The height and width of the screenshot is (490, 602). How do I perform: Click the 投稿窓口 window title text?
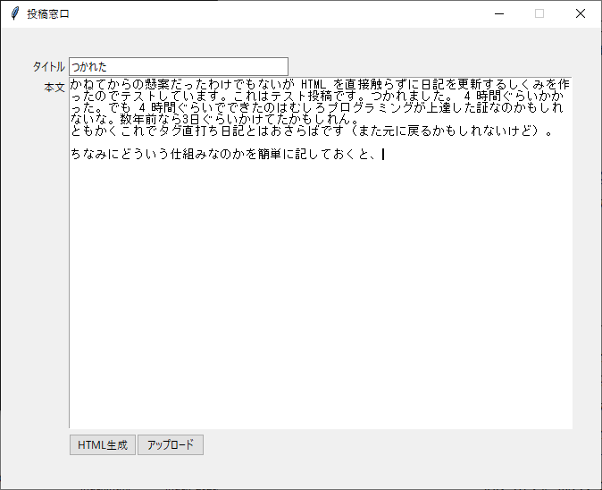pos(48,14)
